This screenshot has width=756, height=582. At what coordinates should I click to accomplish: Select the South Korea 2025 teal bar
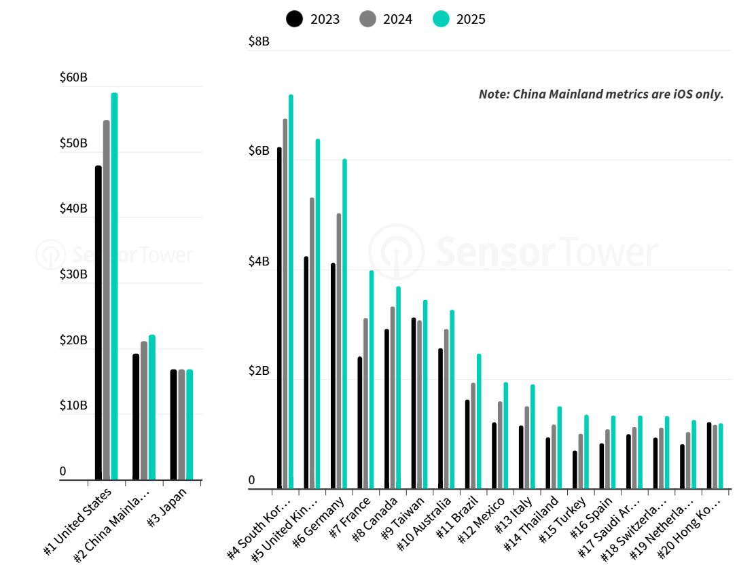click(x=291, y=292)
